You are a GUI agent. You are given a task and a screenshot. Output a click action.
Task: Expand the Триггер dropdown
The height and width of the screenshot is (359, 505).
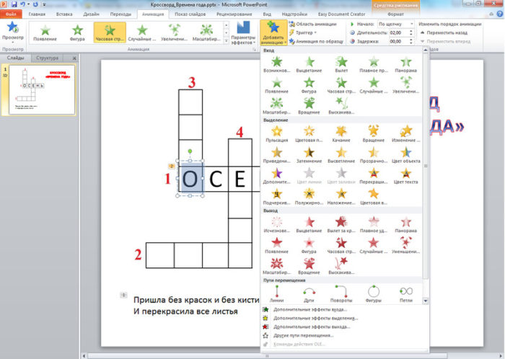(305, 32)
